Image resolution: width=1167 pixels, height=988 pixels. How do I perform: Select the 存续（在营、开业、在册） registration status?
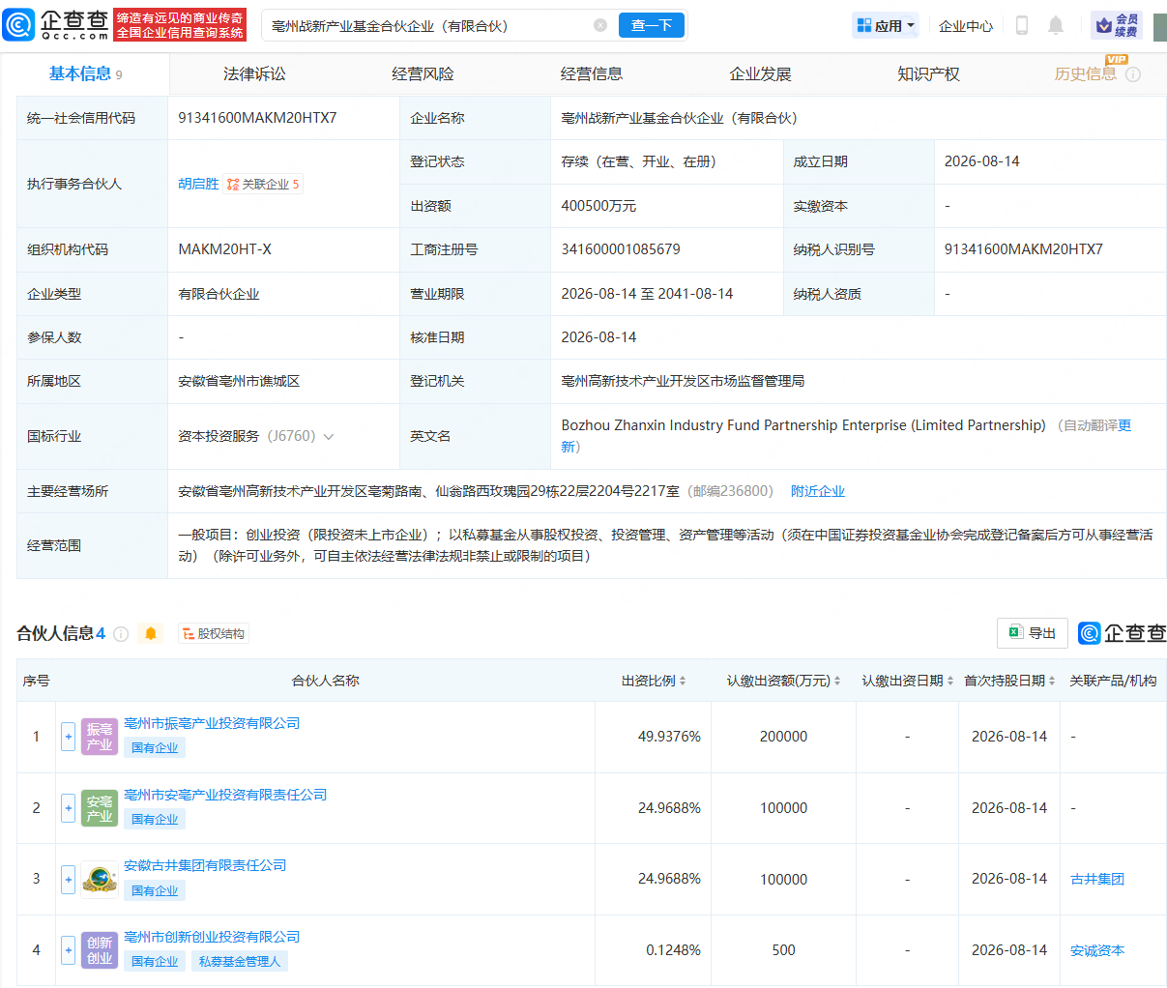[642, 161]
